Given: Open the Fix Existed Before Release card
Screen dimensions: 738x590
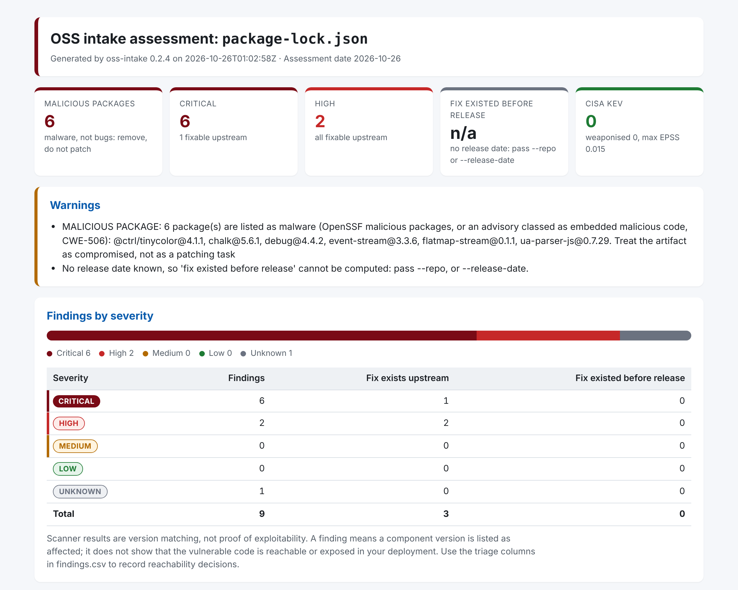Looking at the screenshot, I should [504, 132].
